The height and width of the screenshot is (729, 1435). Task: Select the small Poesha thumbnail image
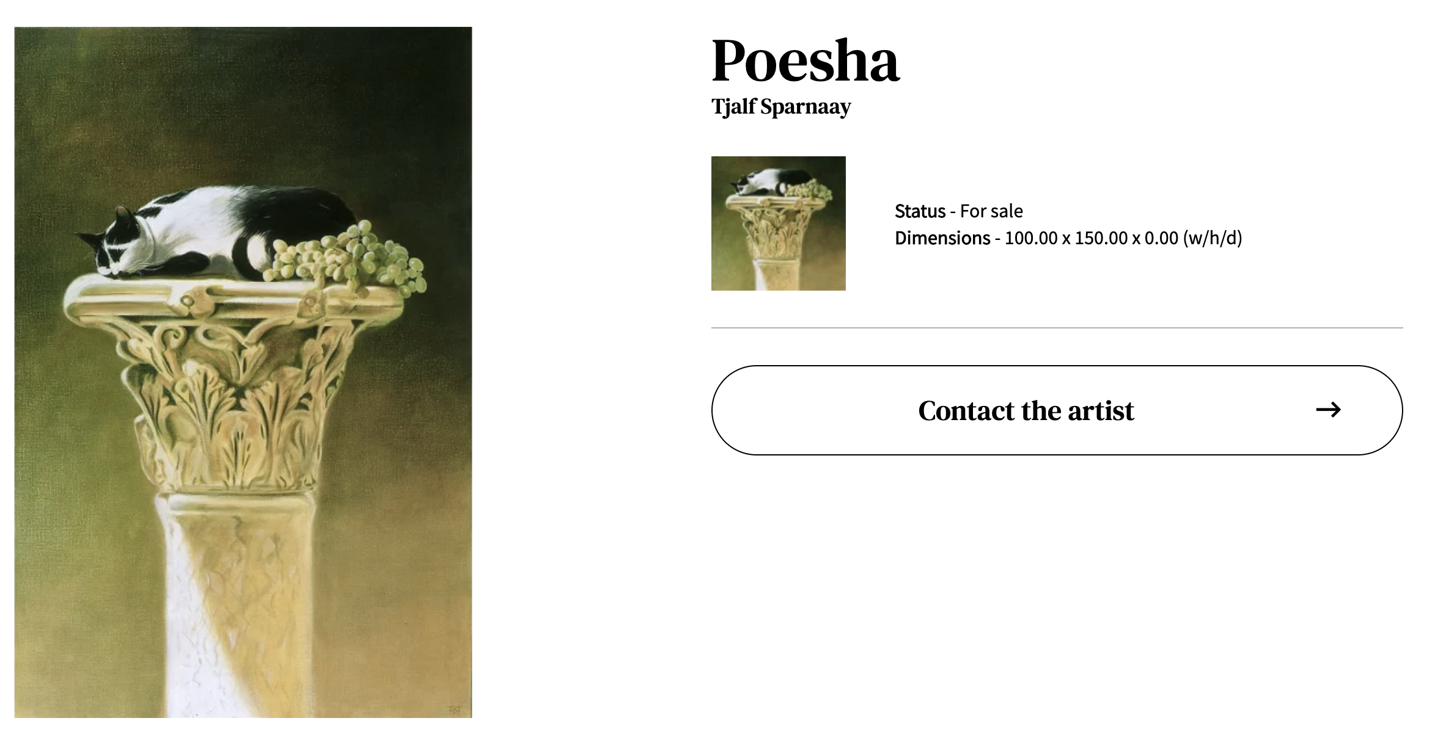tap(779, 223)
